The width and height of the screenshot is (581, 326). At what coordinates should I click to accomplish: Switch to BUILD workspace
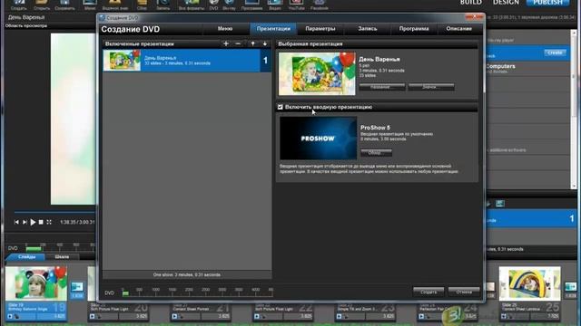(x=471, y=3)
